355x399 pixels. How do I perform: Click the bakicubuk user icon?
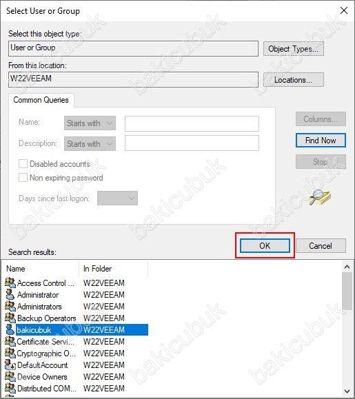pos(10,329)
